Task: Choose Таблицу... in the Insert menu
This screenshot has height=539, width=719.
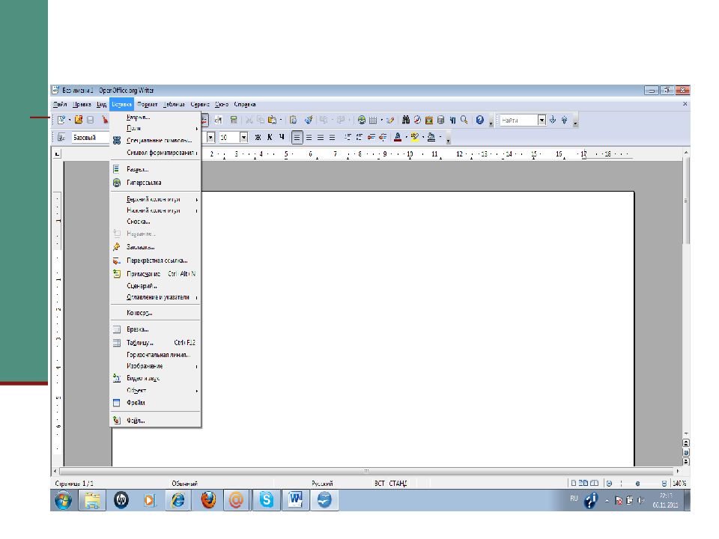Action: [140, 342]
